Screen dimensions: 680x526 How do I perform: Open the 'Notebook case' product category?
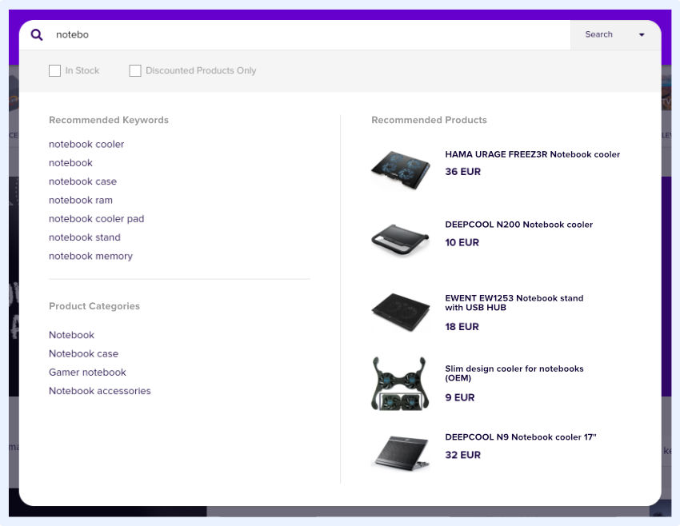click(83, 354)
